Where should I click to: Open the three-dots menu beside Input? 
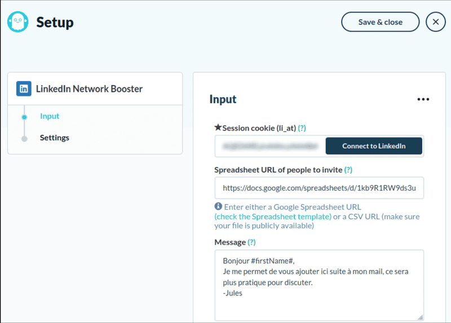pos(423,99)
